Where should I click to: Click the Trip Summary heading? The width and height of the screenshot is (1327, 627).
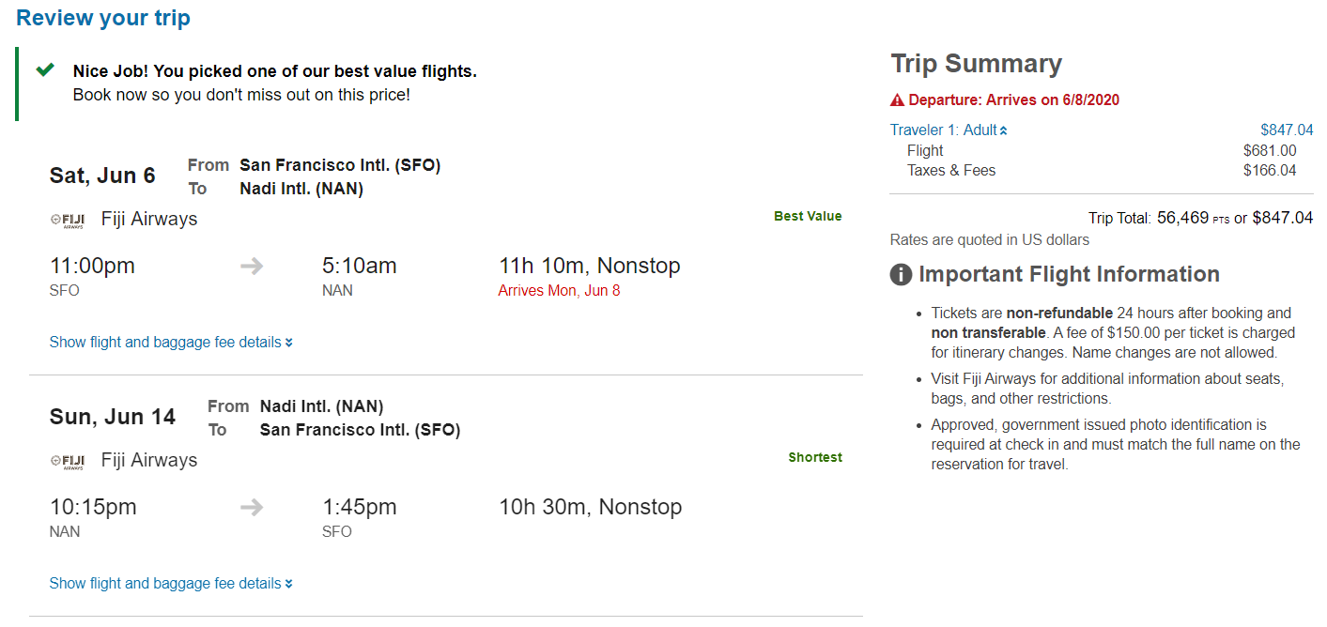coord(976,64)
